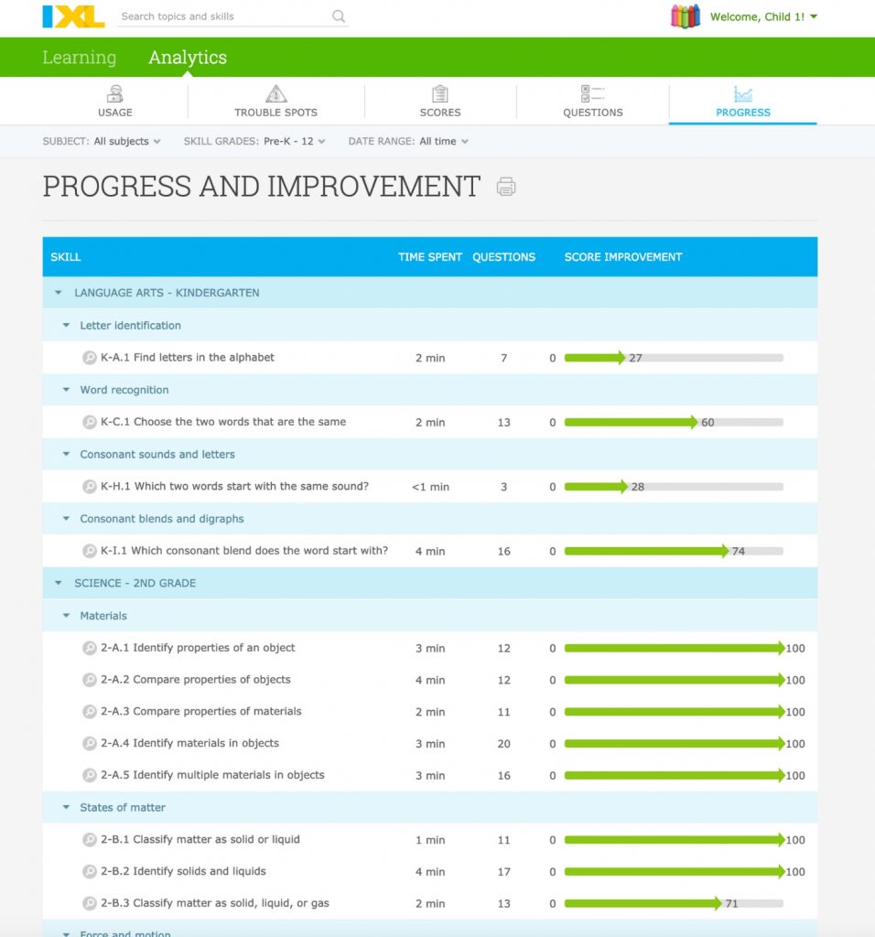875x937 pixels.
Task: Click the IXL logo
Action: [73, 16]
